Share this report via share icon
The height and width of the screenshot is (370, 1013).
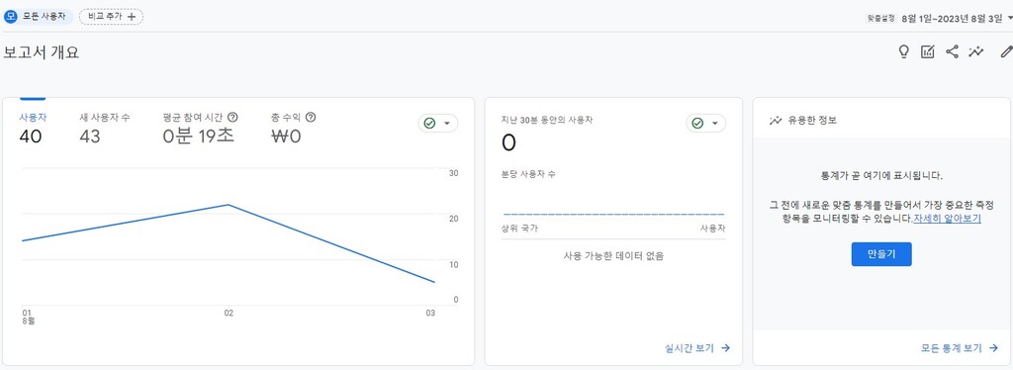(952, 52)
